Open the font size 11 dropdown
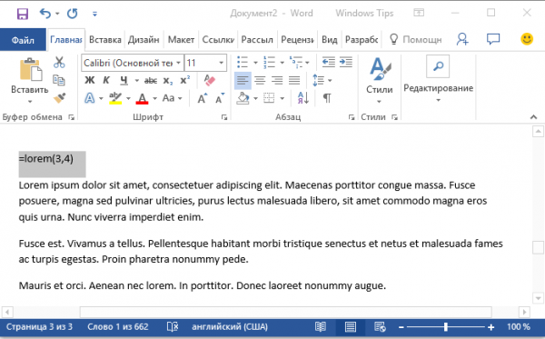 point(221,63)
